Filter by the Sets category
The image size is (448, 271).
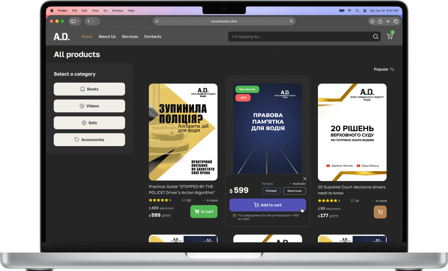coord(89,123)
